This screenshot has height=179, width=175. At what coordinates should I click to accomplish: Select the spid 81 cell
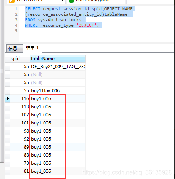pyautogui.click(x=20, y=171)
